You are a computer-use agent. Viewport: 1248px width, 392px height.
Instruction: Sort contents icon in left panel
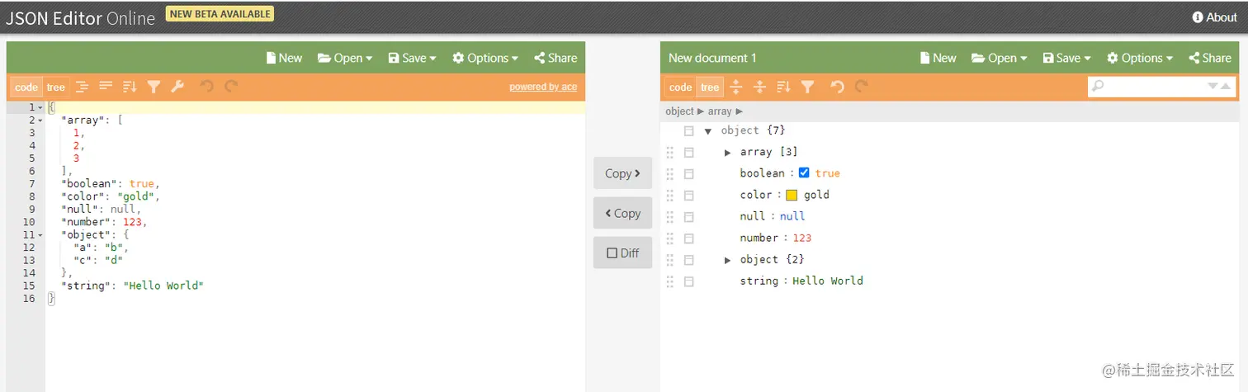[x=130, y=87]
